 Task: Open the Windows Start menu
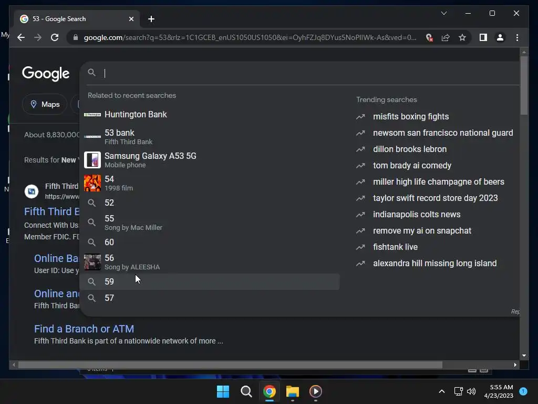point(223,391)
